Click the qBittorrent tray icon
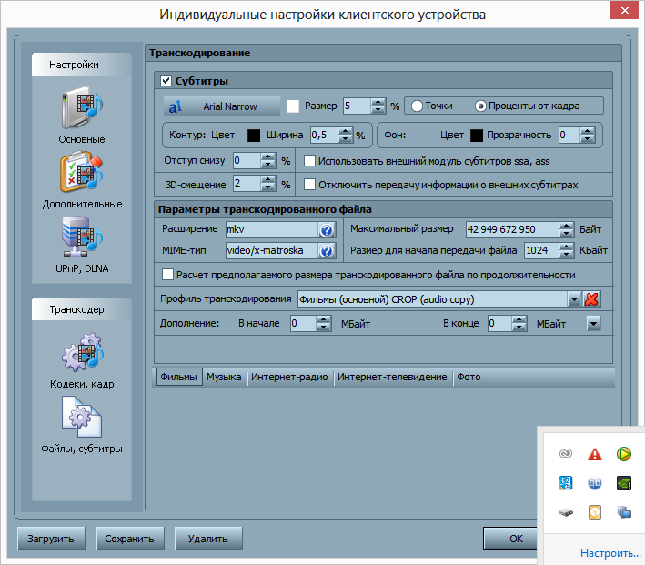Viewport: 645px width, 565px height. [594, 483]
